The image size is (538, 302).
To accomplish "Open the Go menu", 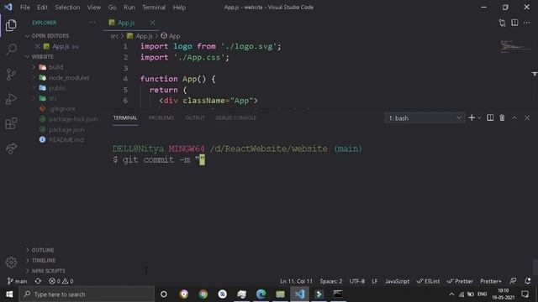I will 112,8.
